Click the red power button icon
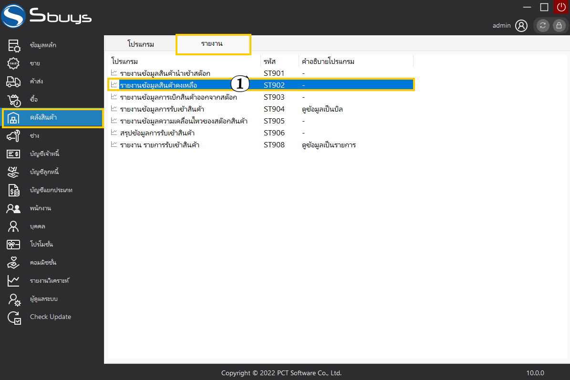 coord(561,7)
